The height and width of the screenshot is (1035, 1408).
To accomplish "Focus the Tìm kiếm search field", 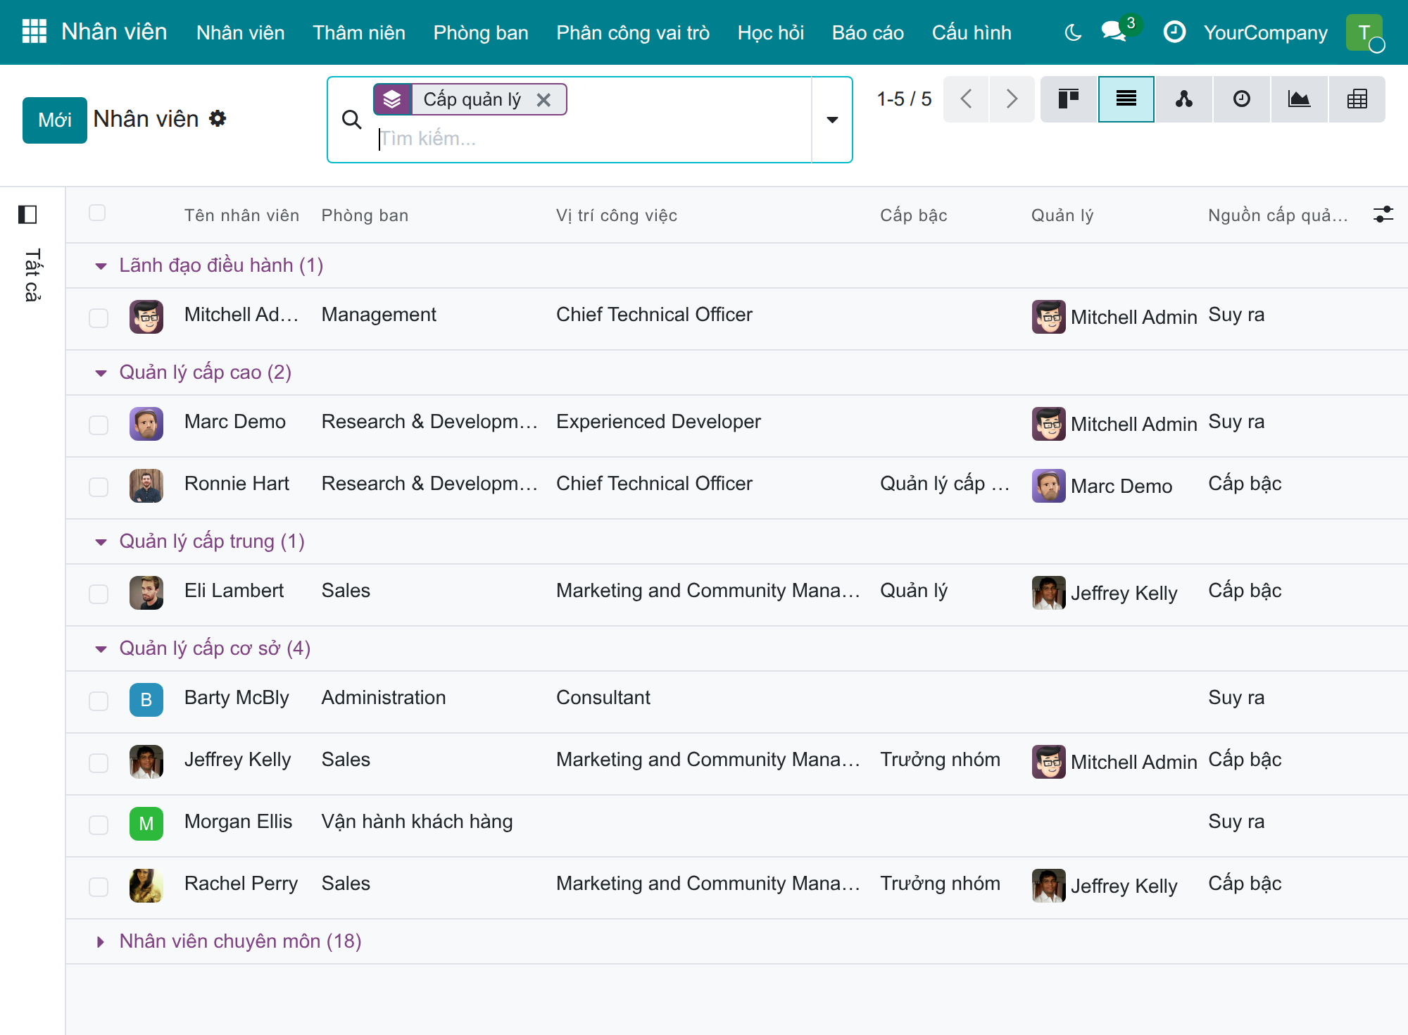I will [x=591, y=139].
